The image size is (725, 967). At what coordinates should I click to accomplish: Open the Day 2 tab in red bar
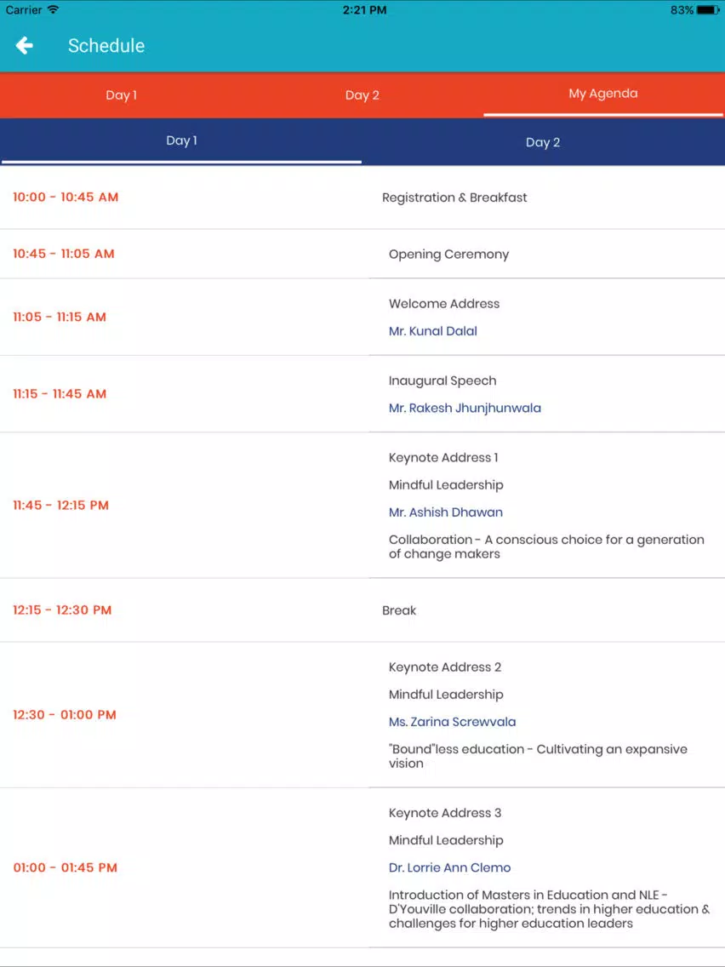(x=362, y=95)
